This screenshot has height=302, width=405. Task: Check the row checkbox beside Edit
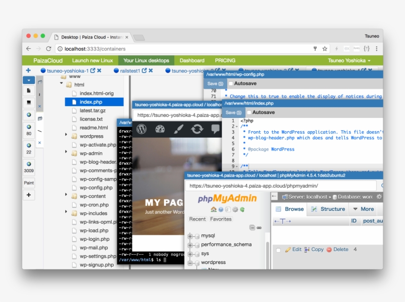[278, 250]
